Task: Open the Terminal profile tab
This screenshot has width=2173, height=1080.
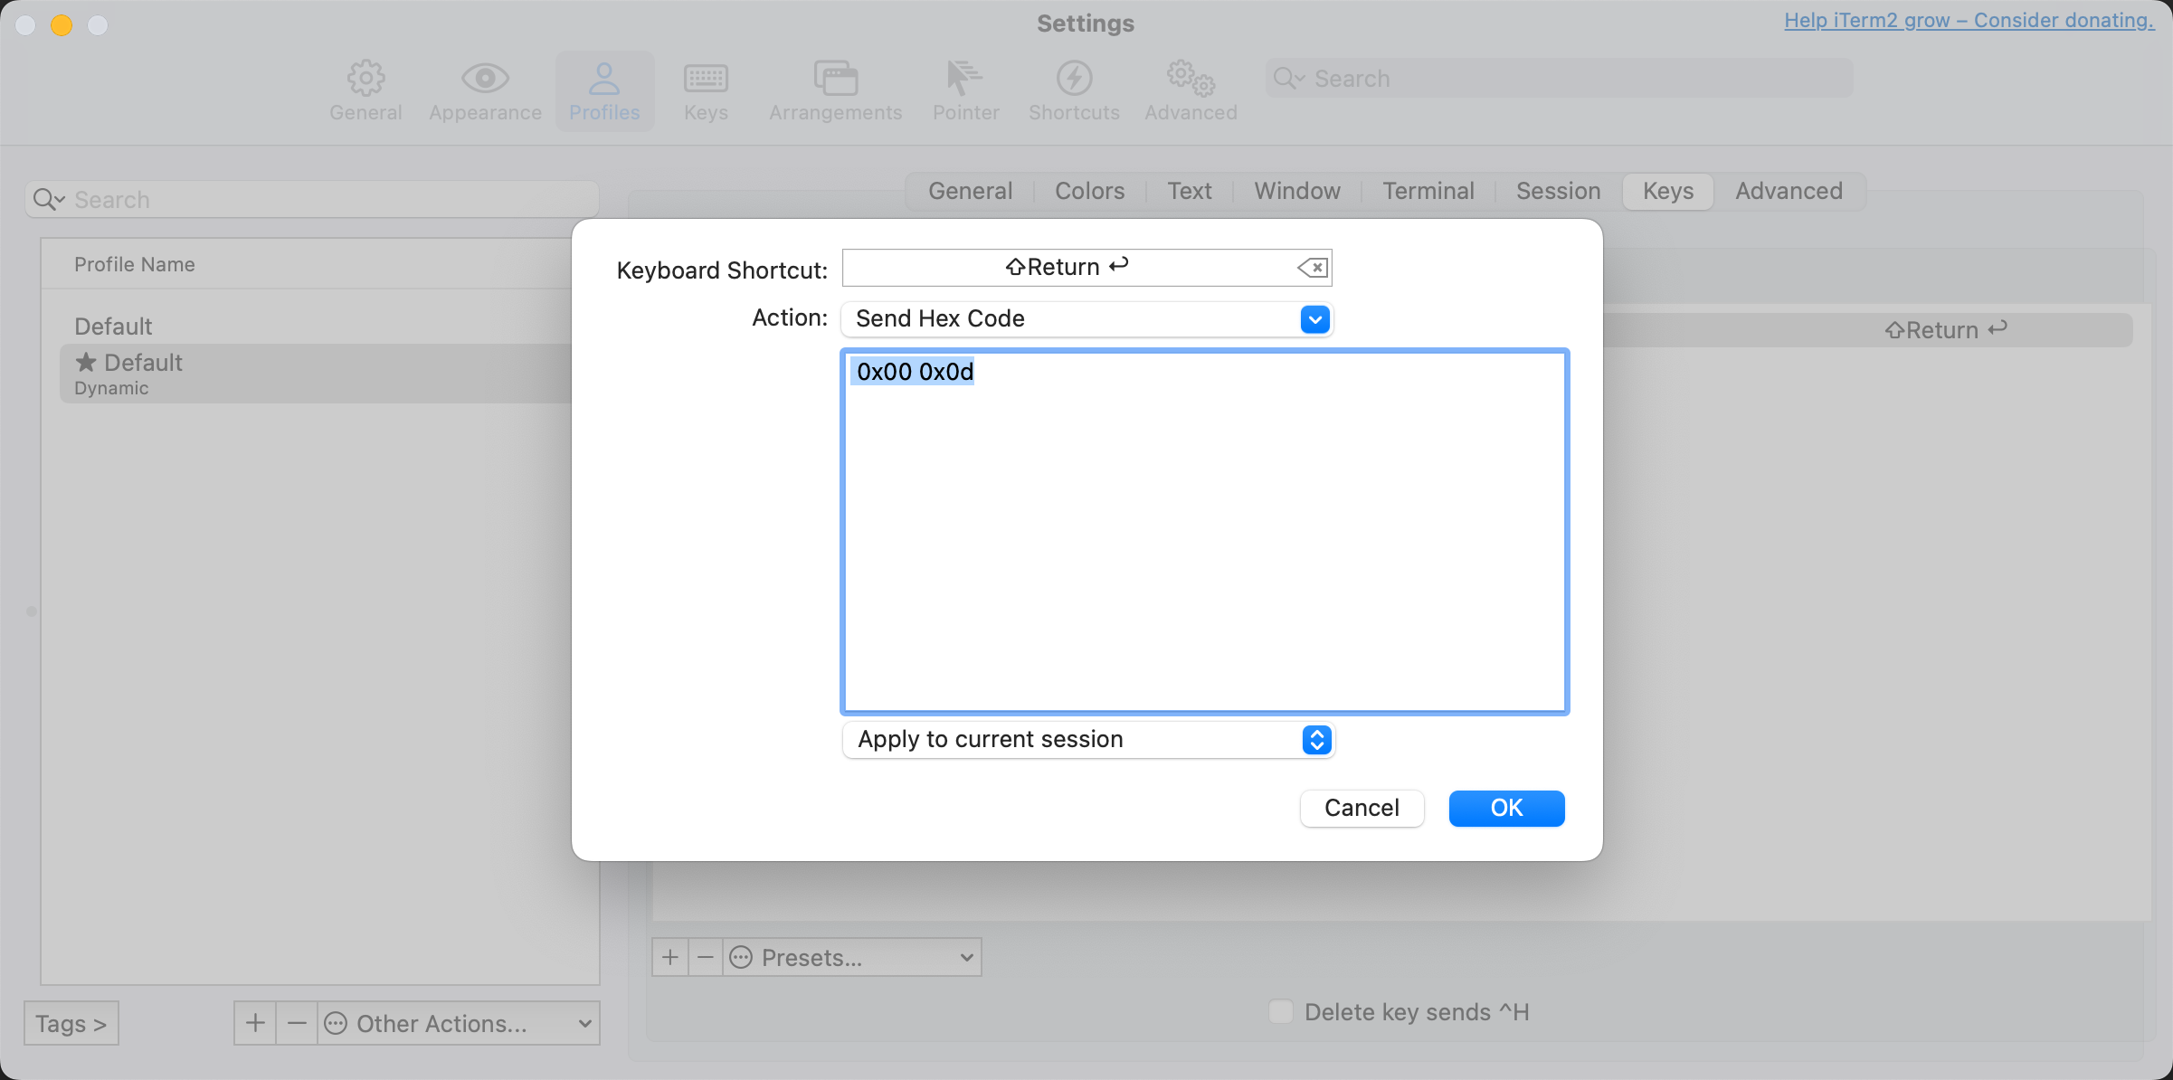Action: point(1428,191)
